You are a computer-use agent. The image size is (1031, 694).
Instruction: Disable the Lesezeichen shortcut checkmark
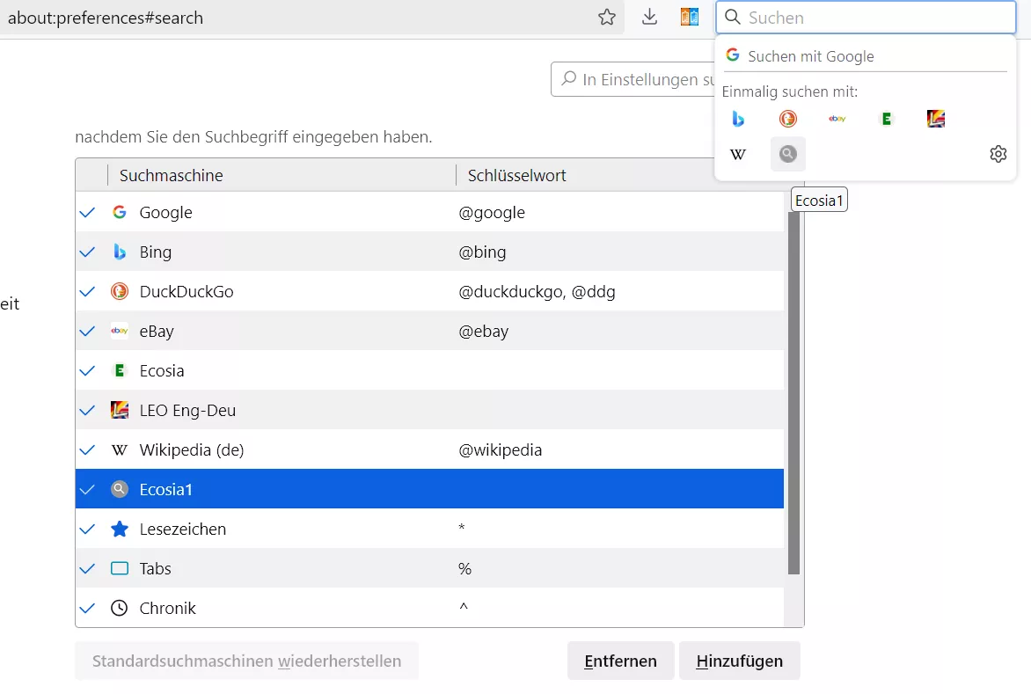[87, 529]
